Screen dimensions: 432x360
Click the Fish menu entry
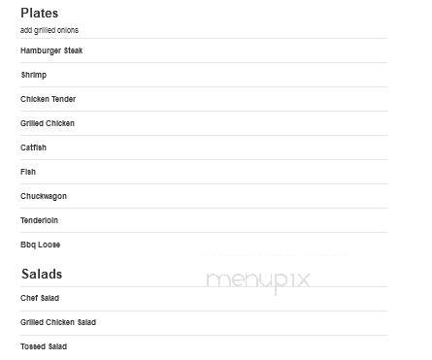[x=28, y=172]
